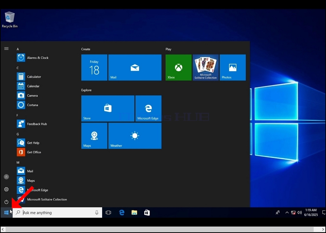This screenshot has width=326, height=233.
Task: Show hidden system tray icons chevron
Action: (287, 213)
